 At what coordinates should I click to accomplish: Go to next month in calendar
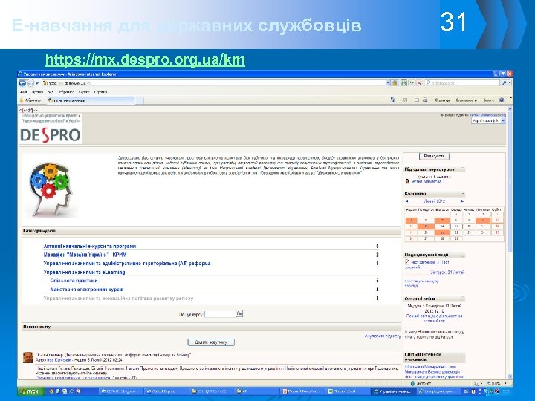tap(462, 201)
